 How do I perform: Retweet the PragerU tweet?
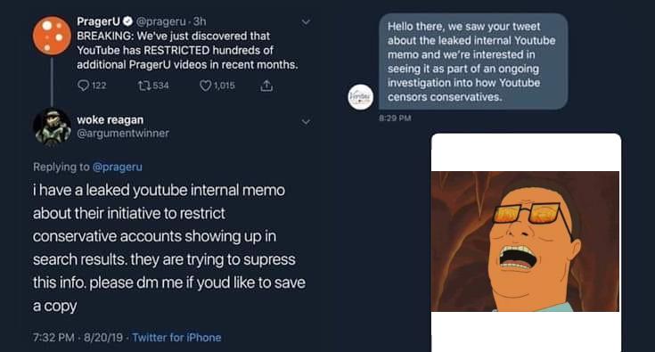pyautogui.click(x=143, y=86)
